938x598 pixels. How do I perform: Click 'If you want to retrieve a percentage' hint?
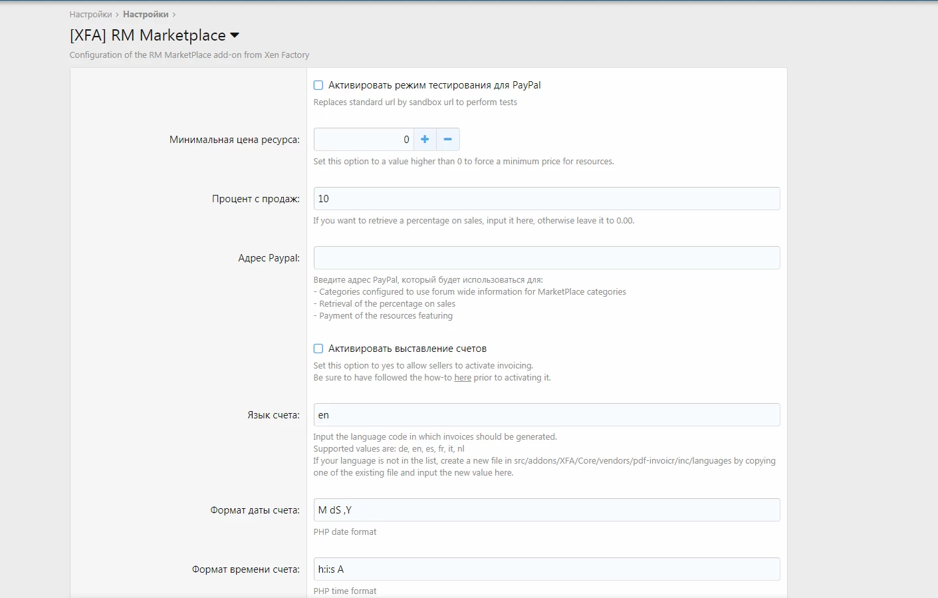tap(474, 221)
